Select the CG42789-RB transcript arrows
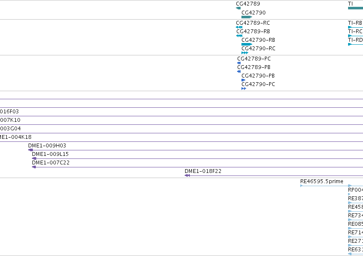Viewport: 363px width, 256px height. [x=239, y=36]
